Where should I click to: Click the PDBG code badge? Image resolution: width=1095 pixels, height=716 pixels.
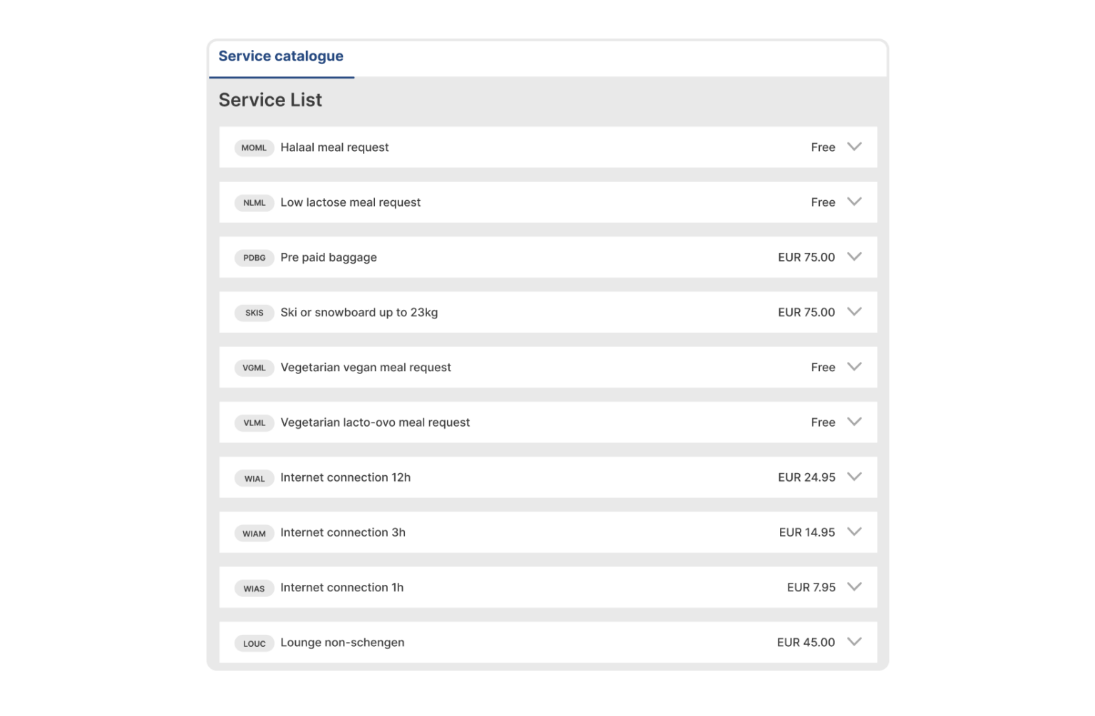[x=254, y=258]
